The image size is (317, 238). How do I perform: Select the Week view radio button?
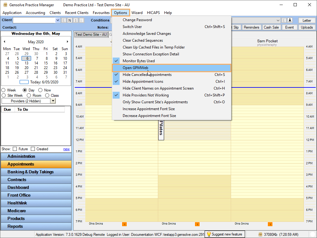(3, 90)
